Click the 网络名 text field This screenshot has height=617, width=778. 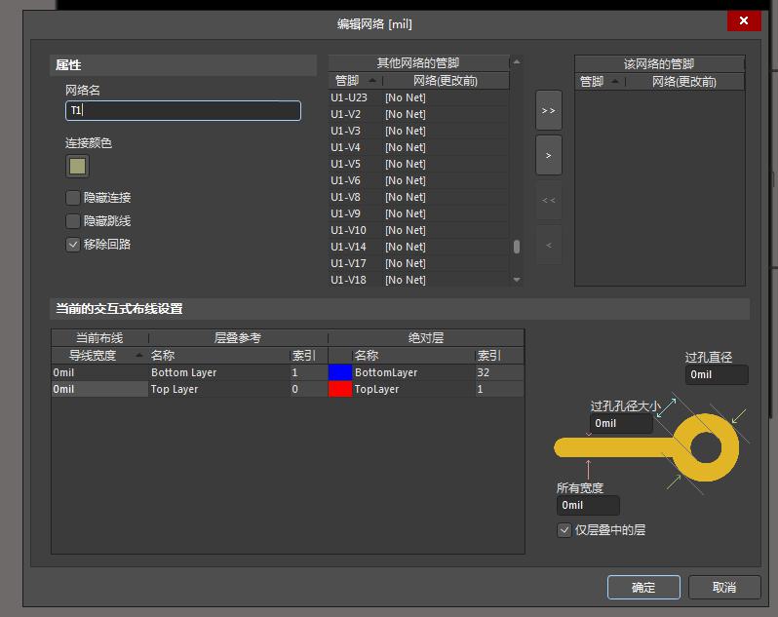(x=183, y=111)
